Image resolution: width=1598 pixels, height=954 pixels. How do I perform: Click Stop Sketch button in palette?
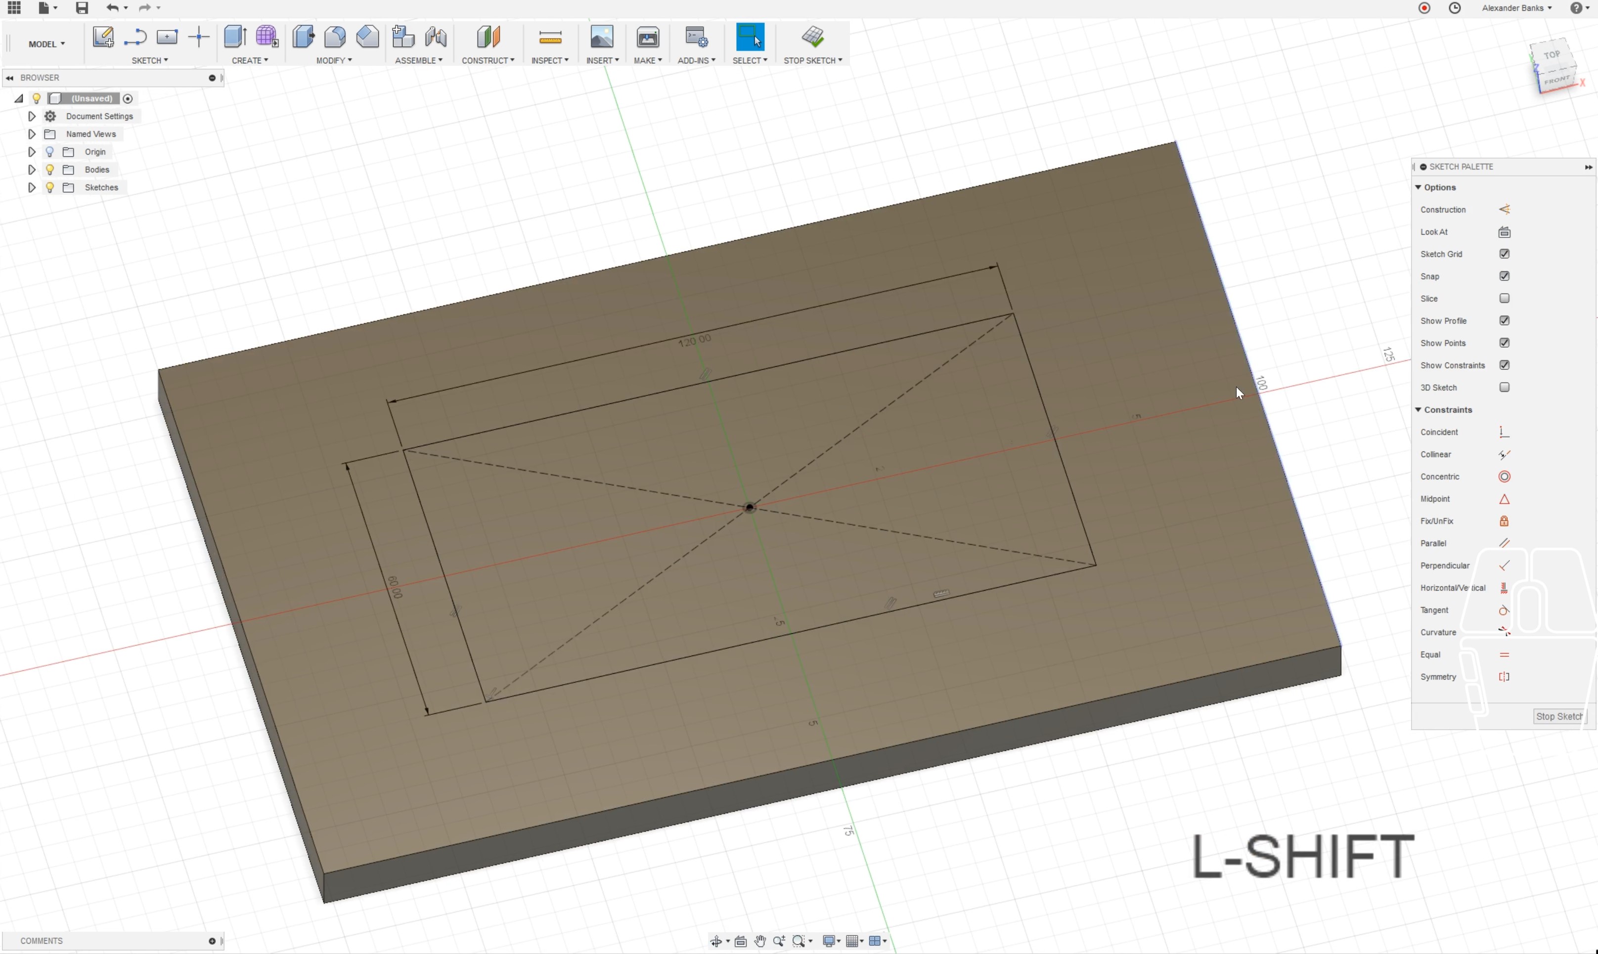(x=1558, y=716)
